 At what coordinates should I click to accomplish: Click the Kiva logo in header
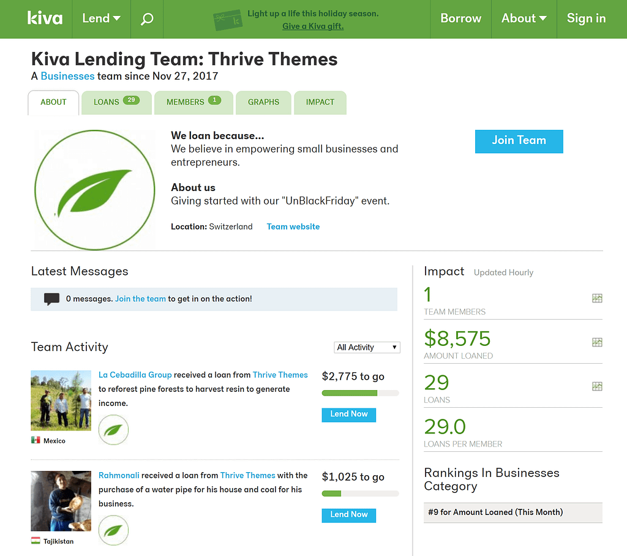coord(45,18)
